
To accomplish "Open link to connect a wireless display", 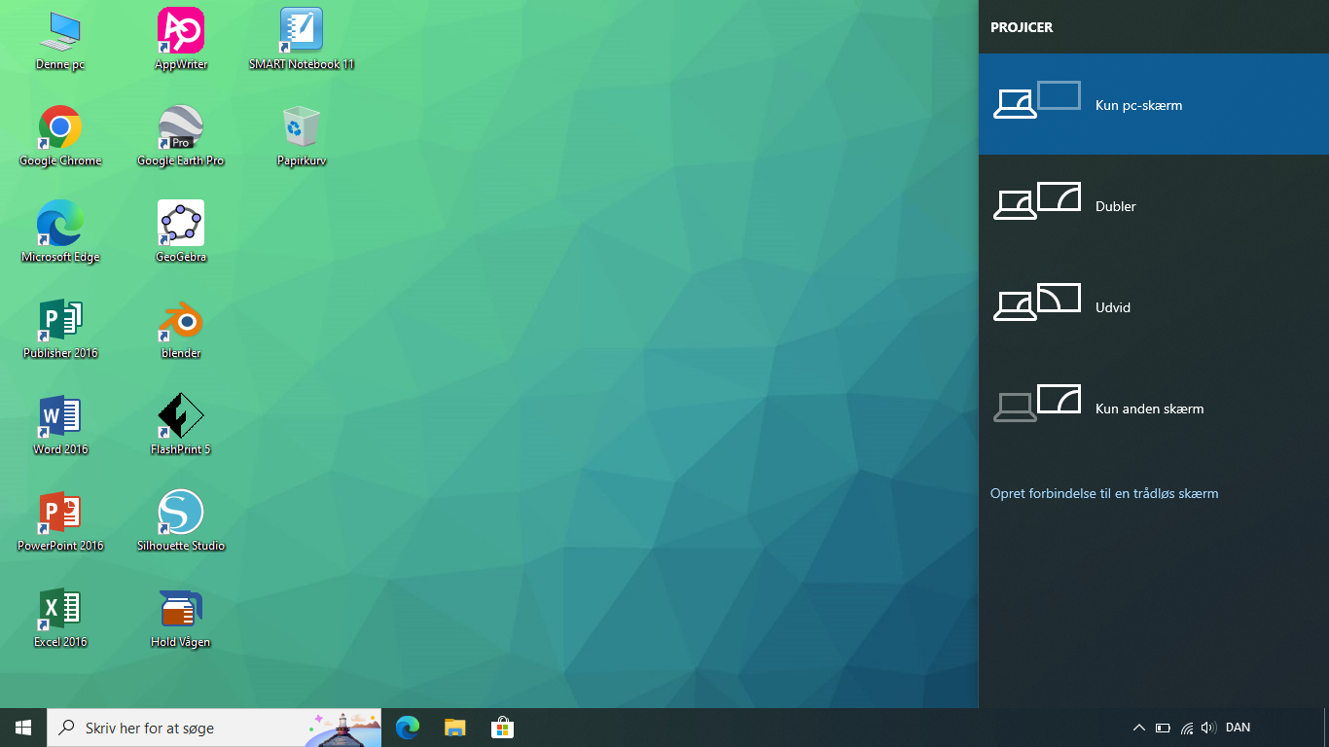I will 1103,493.
